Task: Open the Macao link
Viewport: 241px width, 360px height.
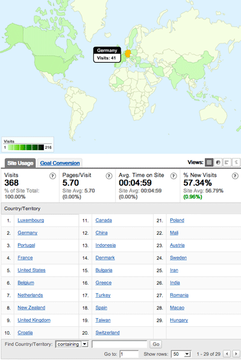Action: point(177,308)
